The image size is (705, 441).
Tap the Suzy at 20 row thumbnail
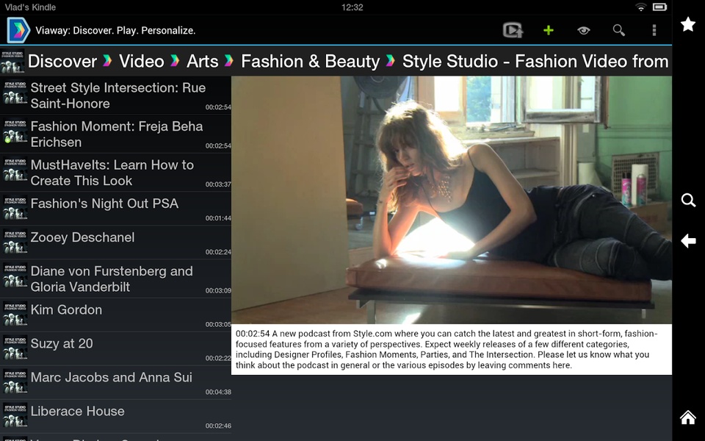click(15, 348)
